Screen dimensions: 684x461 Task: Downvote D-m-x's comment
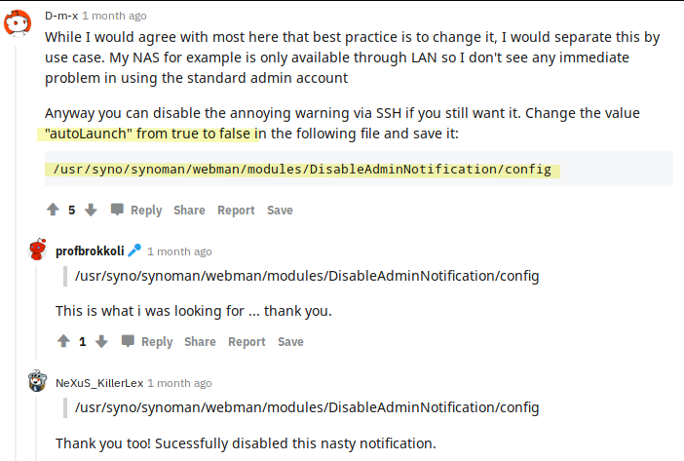pos(91,210)
